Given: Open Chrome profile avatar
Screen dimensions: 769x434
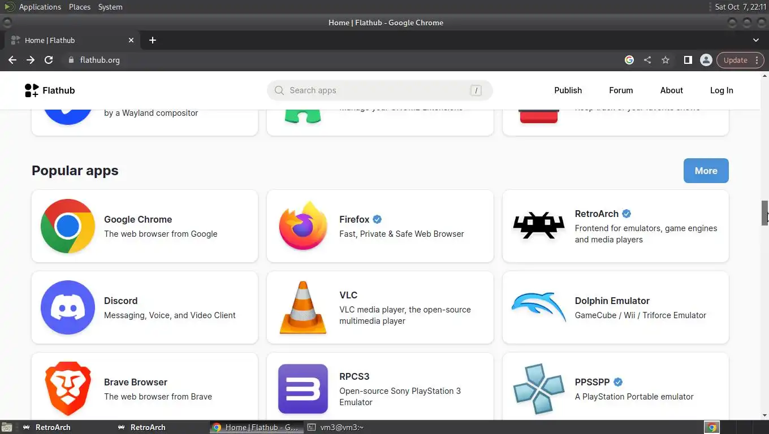Looking at the screenshot, I should 706,60.
